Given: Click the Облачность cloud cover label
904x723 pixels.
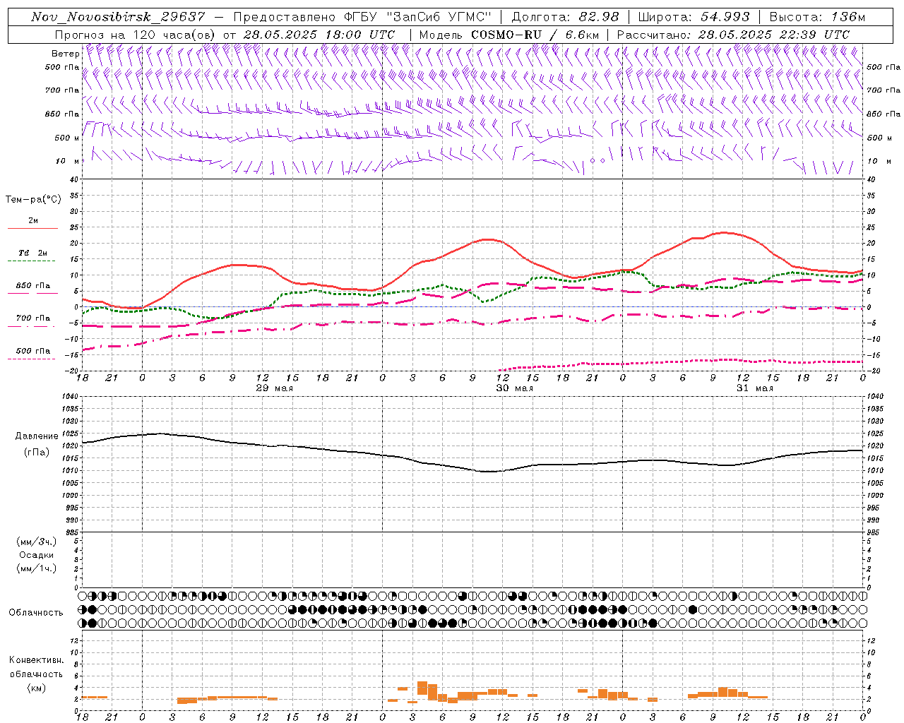Looking at the screenshot, I should [36, 612].
